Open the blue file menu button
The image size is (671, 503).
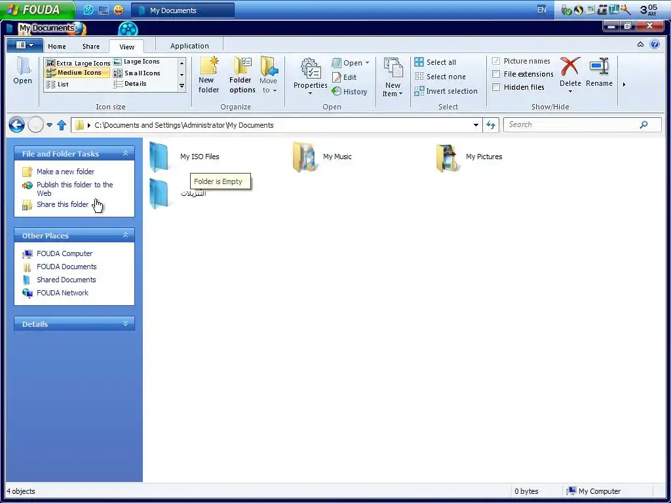(24, 45)
